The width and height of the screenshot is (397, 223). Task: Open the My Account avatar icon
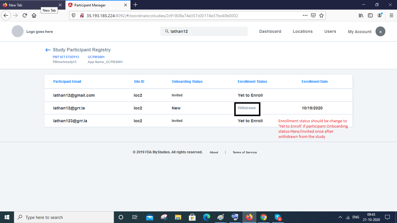380,31
